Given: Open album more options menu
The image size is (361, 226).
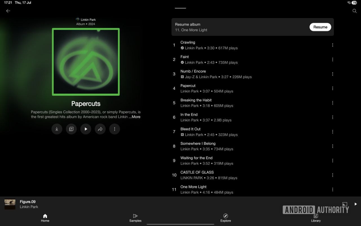Looking at the screenshot, I should coord(115,129).
